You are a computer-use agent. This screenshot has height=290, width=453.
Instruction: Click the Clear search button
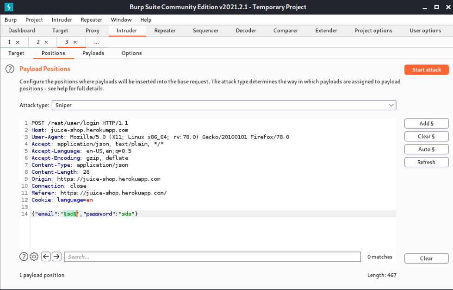[x=427, y=258]
